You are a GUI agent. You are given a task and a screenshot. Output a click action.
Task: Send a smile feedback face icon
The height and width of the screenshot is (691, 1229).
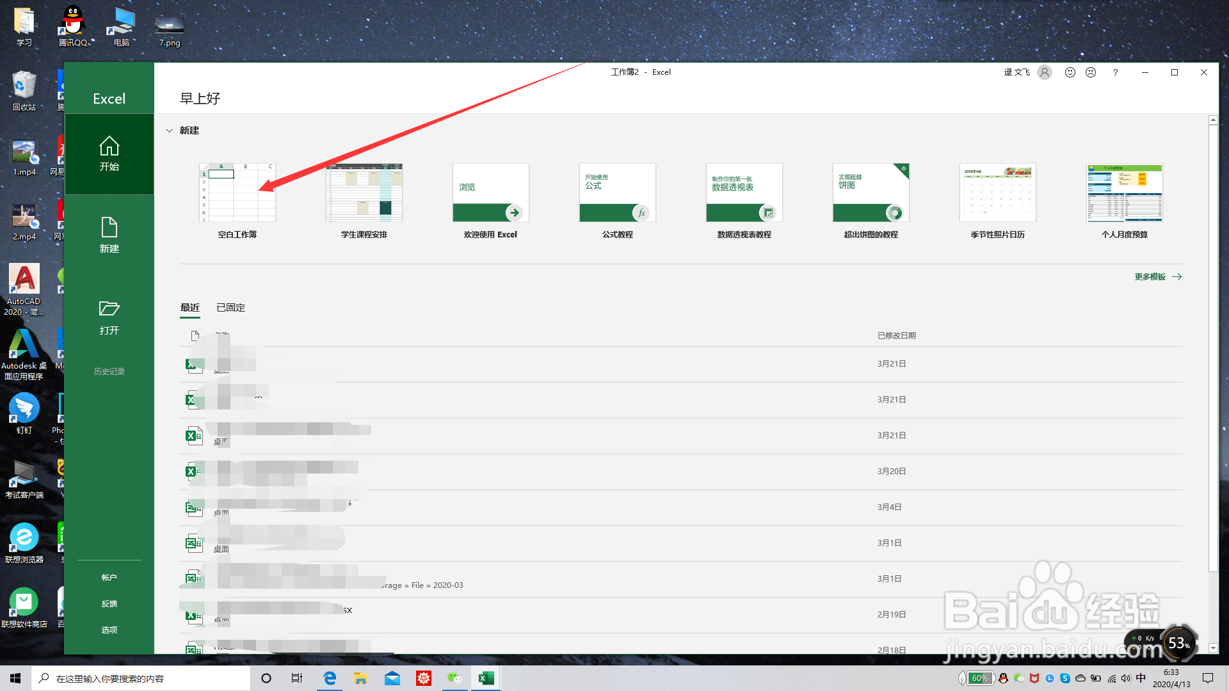click(1070, 72)
